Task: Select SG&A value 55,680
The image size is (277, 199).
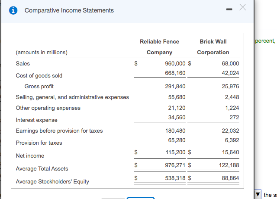Action: [x=177, y=97]
